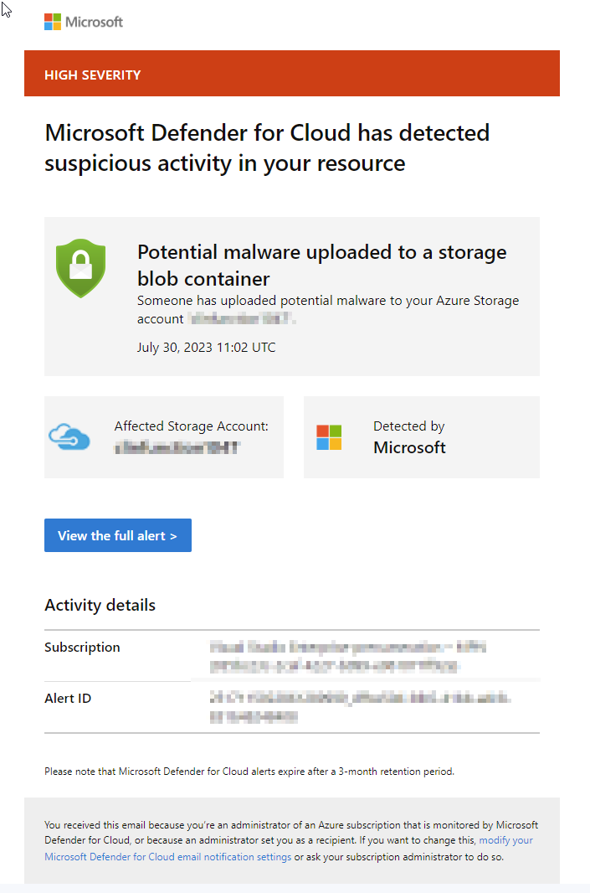
Task: Click the Activity details heading
Action: pyautogui.click(x=100, y=605)
